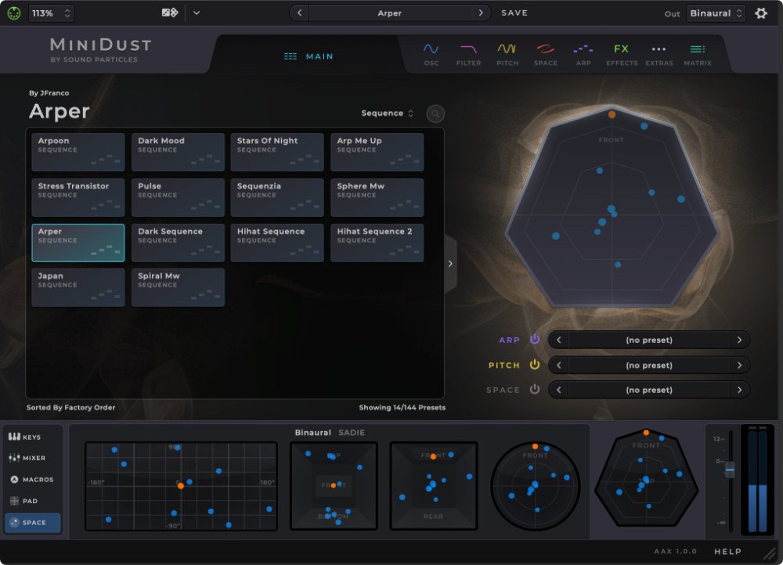The width and height of the screenshot is (783, 565).
Task: Select previous SPACE preset
Action: pos(559,390)
